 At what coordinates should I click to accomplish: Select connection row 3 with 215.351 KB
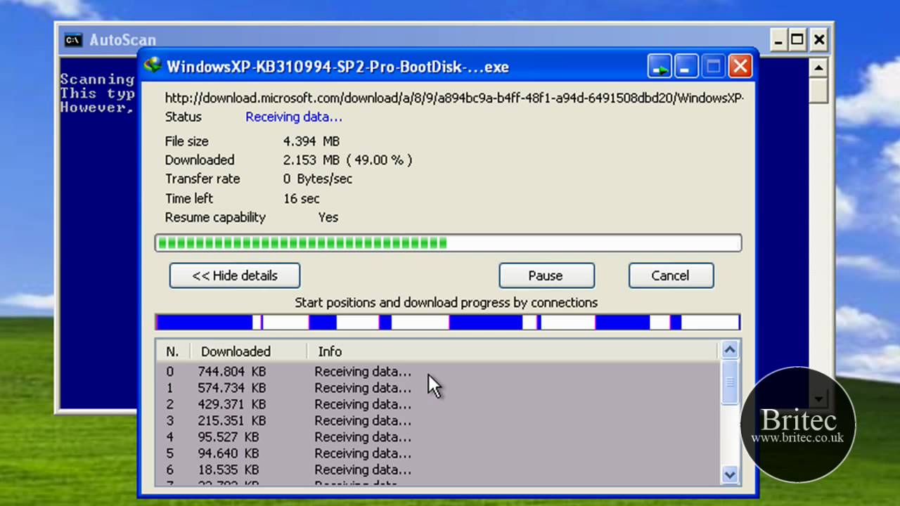point(438,420)
